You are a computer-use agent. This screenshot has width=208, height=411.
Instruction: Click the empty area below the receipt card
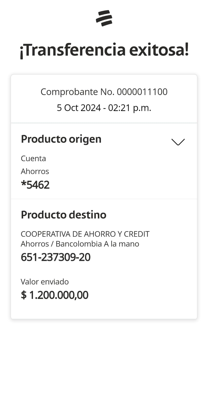click(x=104, y=365)
